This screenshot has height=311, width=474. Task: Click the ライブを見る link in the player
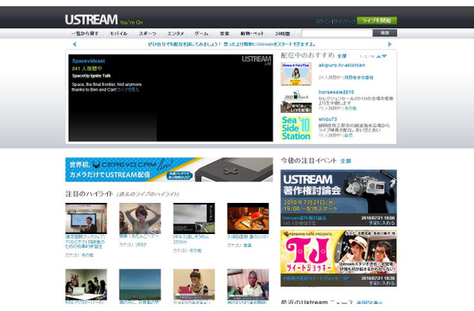point(128,90)
